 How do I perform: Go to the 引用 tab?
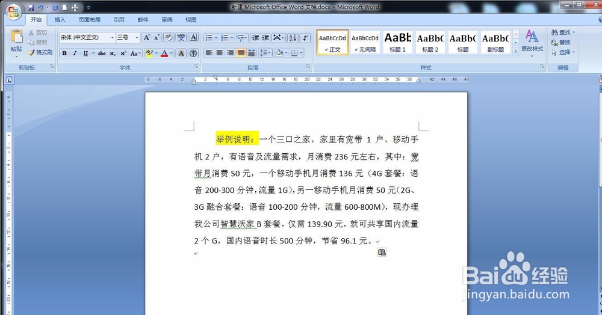pos(119,20)
